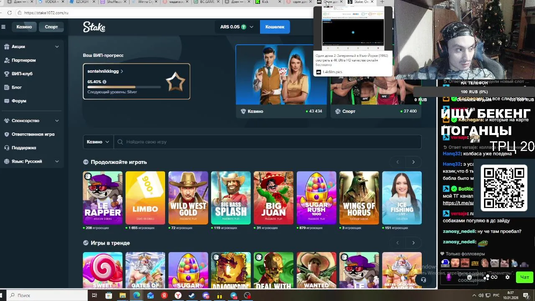Viewport: 535px width, 301px height.
Task: Open Microsoft Store from the taskbar
Action: [109, 296]
